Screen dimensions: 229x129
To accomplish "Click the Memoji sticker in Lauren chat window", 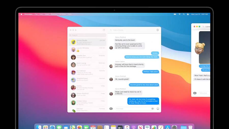I will point(200,48).
